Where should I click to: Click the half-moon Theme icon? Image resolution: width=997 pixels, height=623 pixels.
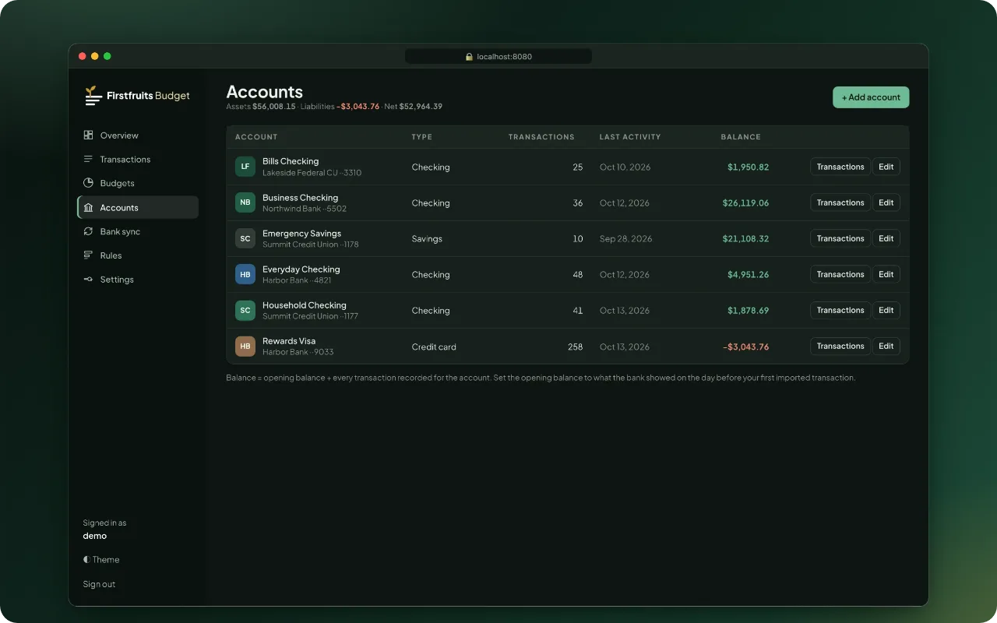click(86, 559)
